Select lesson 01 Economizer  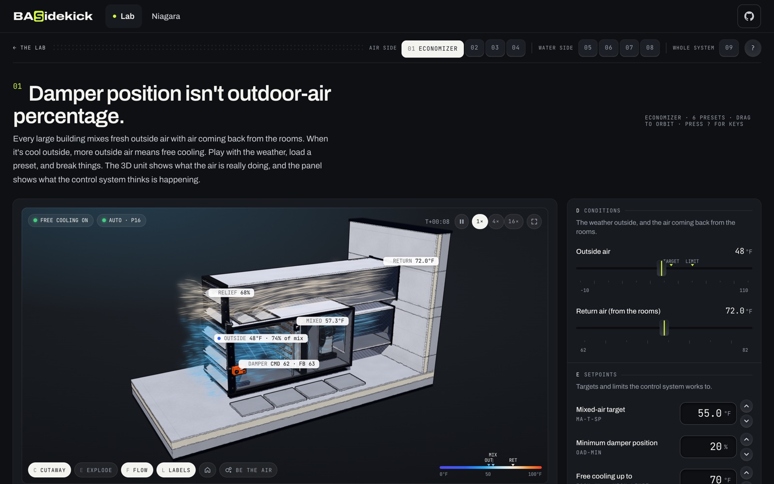coord(432,48)
